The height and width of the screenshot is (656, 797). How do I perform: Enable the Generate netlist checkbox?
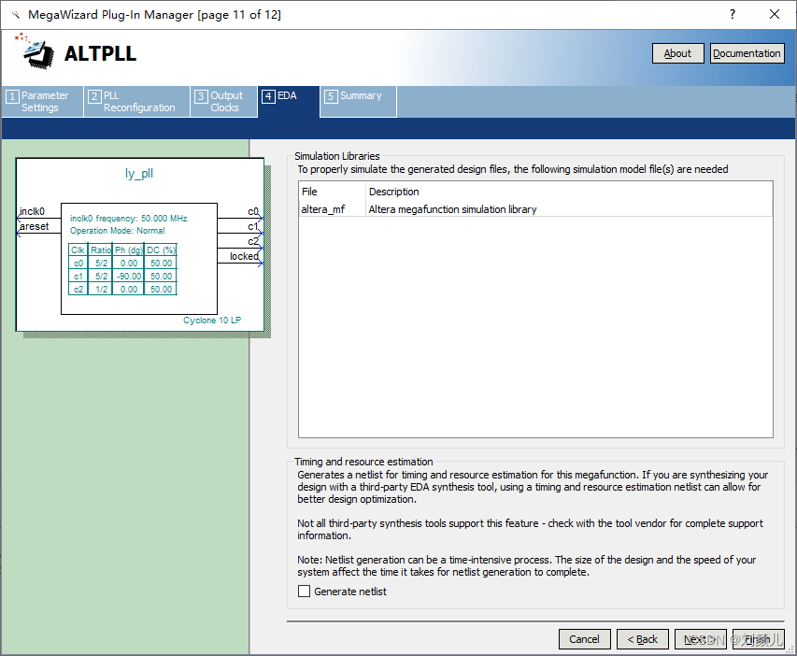[x=304, y=591]
